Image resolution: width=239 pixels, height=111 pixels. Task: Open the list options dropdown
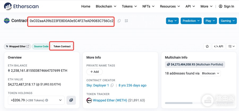pyautogui.click(x=232, y=46)
